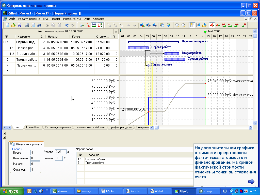The image size is (260, 195).
Task: Open the 'Инструменты' menu
Action: (72, 19)
